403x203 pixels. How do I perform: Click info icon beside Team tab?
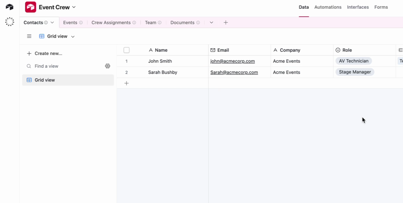[x=160, y=22]
